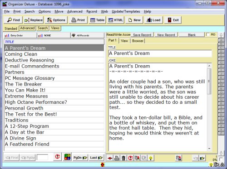Select the 'A Feathered Friend' record
The height and width of the screenshot is (169, 227).
(54, 144)
